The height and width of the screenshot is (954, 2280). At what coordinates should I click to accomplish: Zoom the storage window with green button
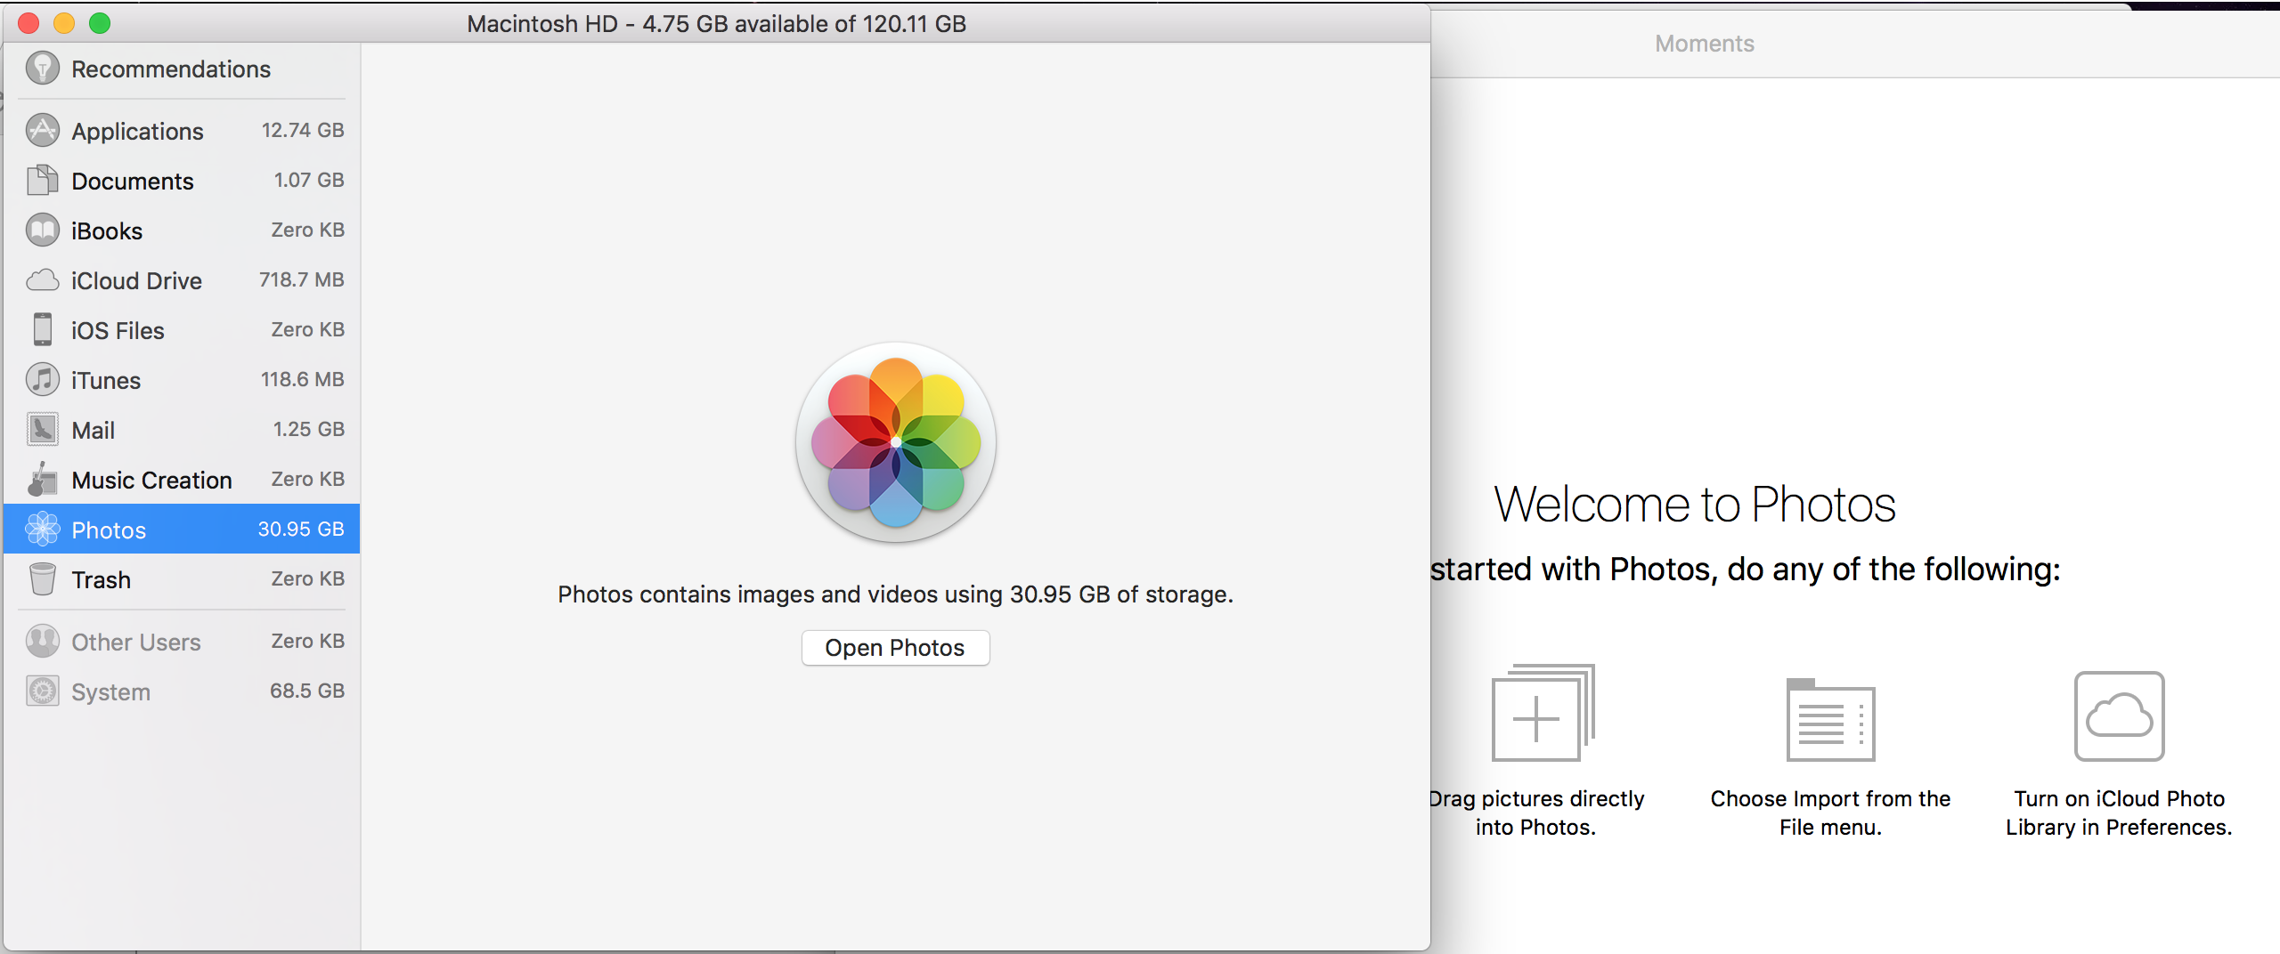coord(100,23)
